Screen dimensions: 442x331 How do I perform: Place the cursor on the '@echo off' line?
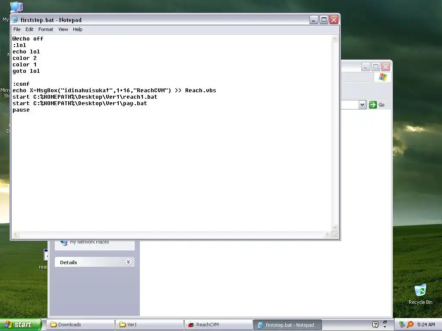(28, 39)
